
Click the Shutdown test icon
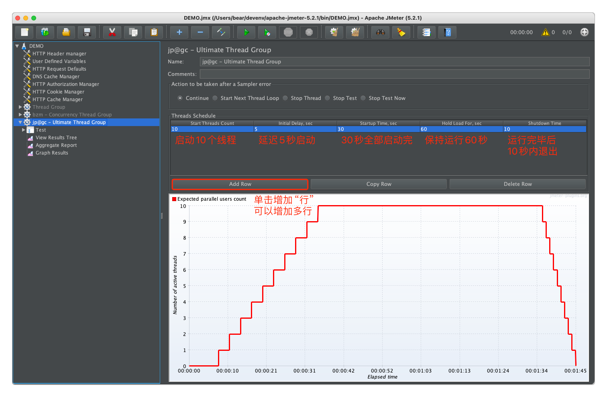[309, 32]
